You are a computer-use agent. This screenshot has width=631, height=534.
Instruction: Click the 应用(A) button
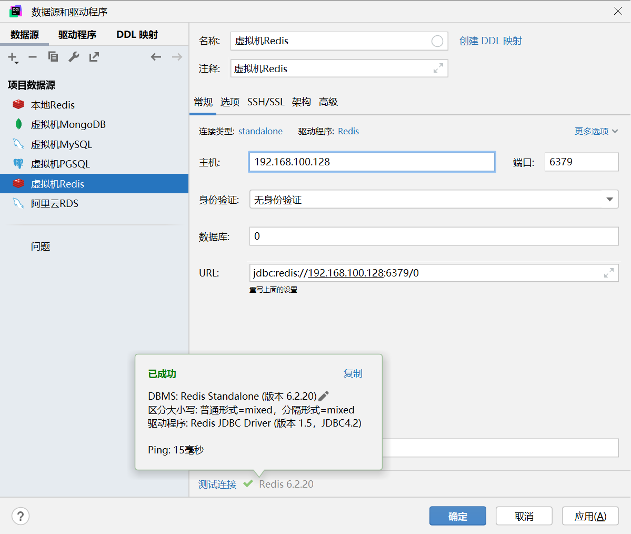(x=590, y=516)
